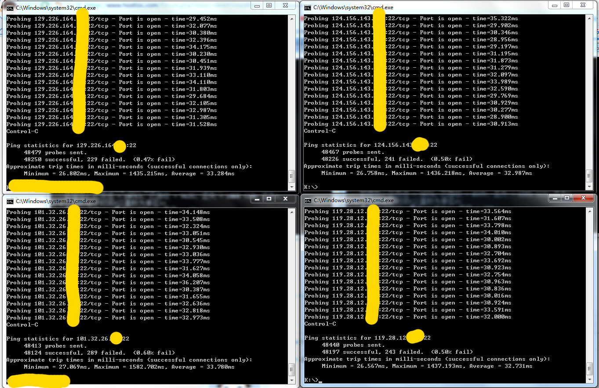Image resolution: width=599 pixels, height=388 pixels.
Task: Maximize the cmd window probing 124.156.143
Action: pos(566,5)
